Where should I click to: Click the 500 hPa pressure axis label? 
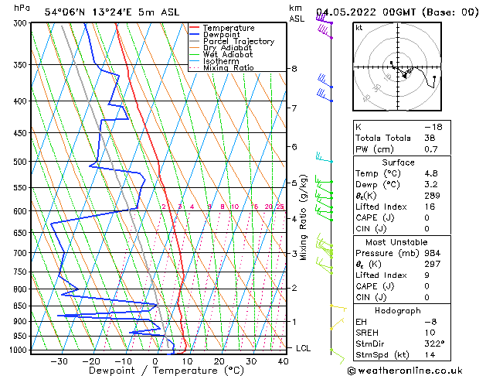coord(20,162)
